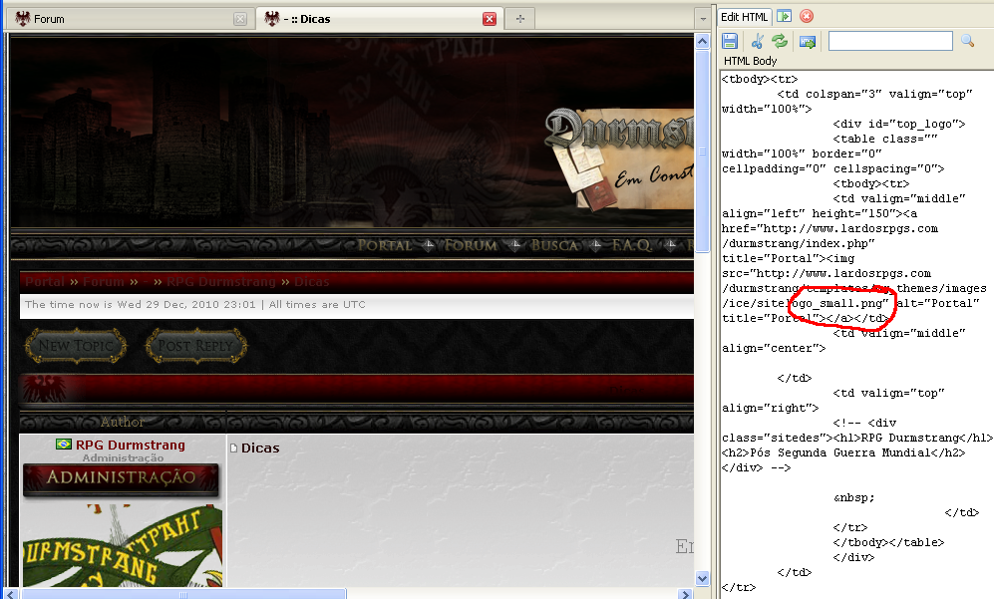Click the RPG Durmstrang author name
This screenshot has height=599, width=994.
pos(130,445)
